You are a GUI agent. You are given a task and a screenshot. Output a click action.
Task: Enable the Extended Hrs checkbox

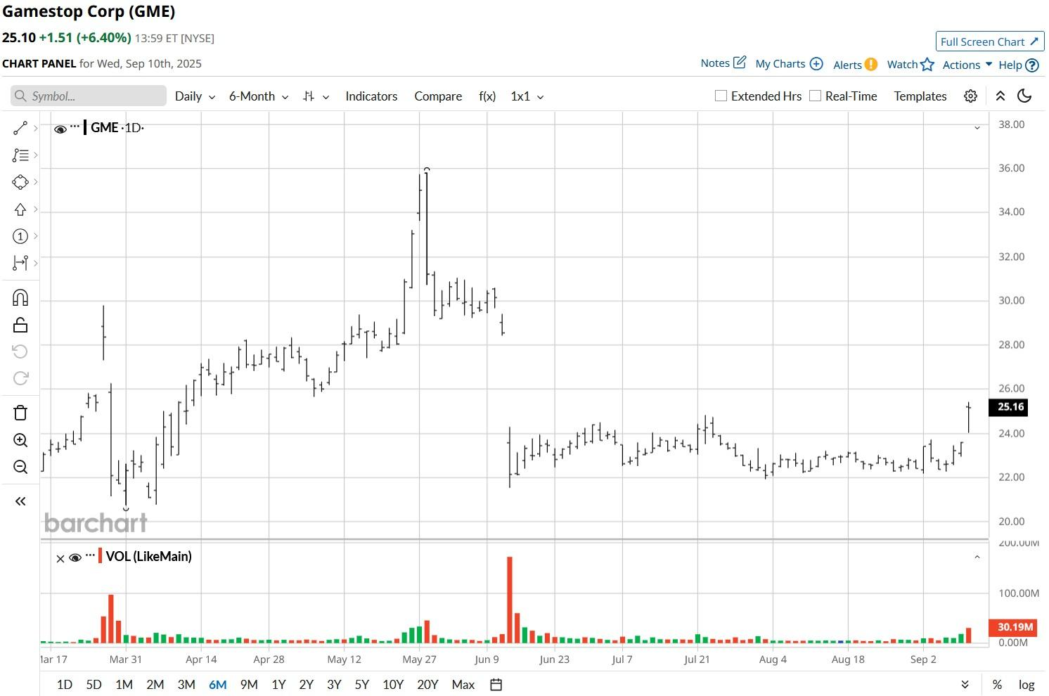721,96
